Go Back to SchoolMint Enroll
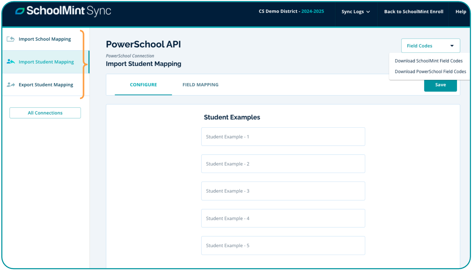The height and width of the screenshot is (271, 472). coord(414,12)
